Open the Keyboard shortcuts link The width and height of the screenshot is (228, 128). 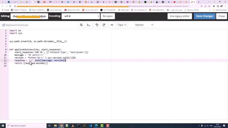[x=15, y=25]
